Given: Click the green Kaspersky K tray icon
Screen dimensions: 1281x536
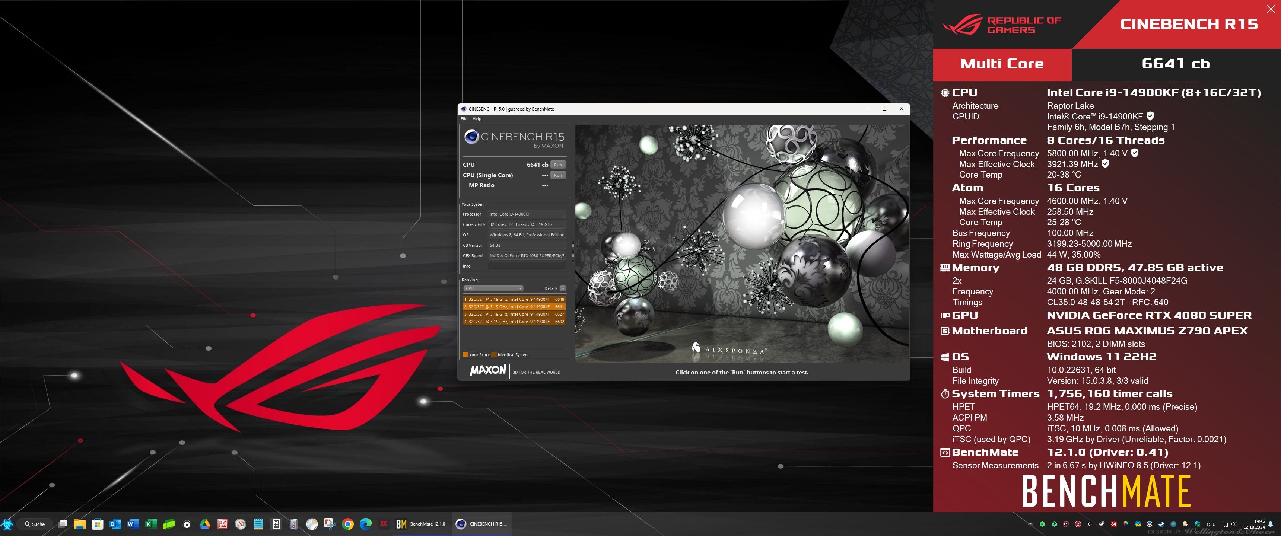Looking at the screenshot, I should coord(1042,524).
